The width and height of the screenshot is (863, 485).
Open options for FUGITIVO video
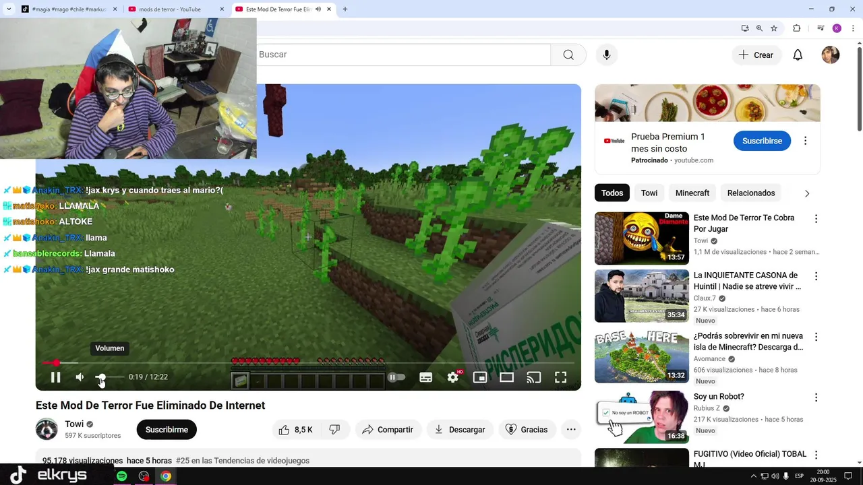coord(816,455)
